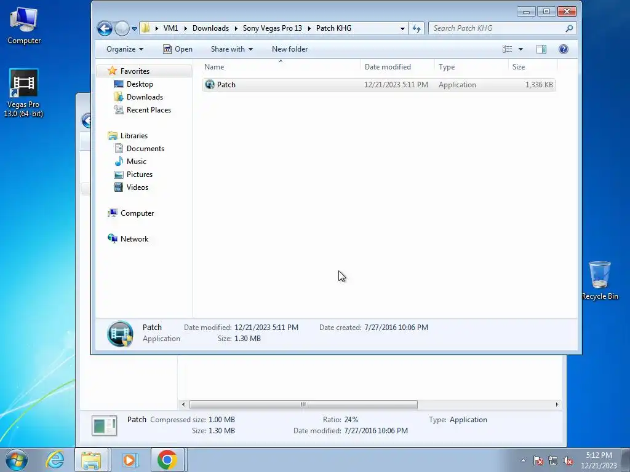Select Network in the navigation pane
This screenshot has width=630, height=472.
pos(134,239)
